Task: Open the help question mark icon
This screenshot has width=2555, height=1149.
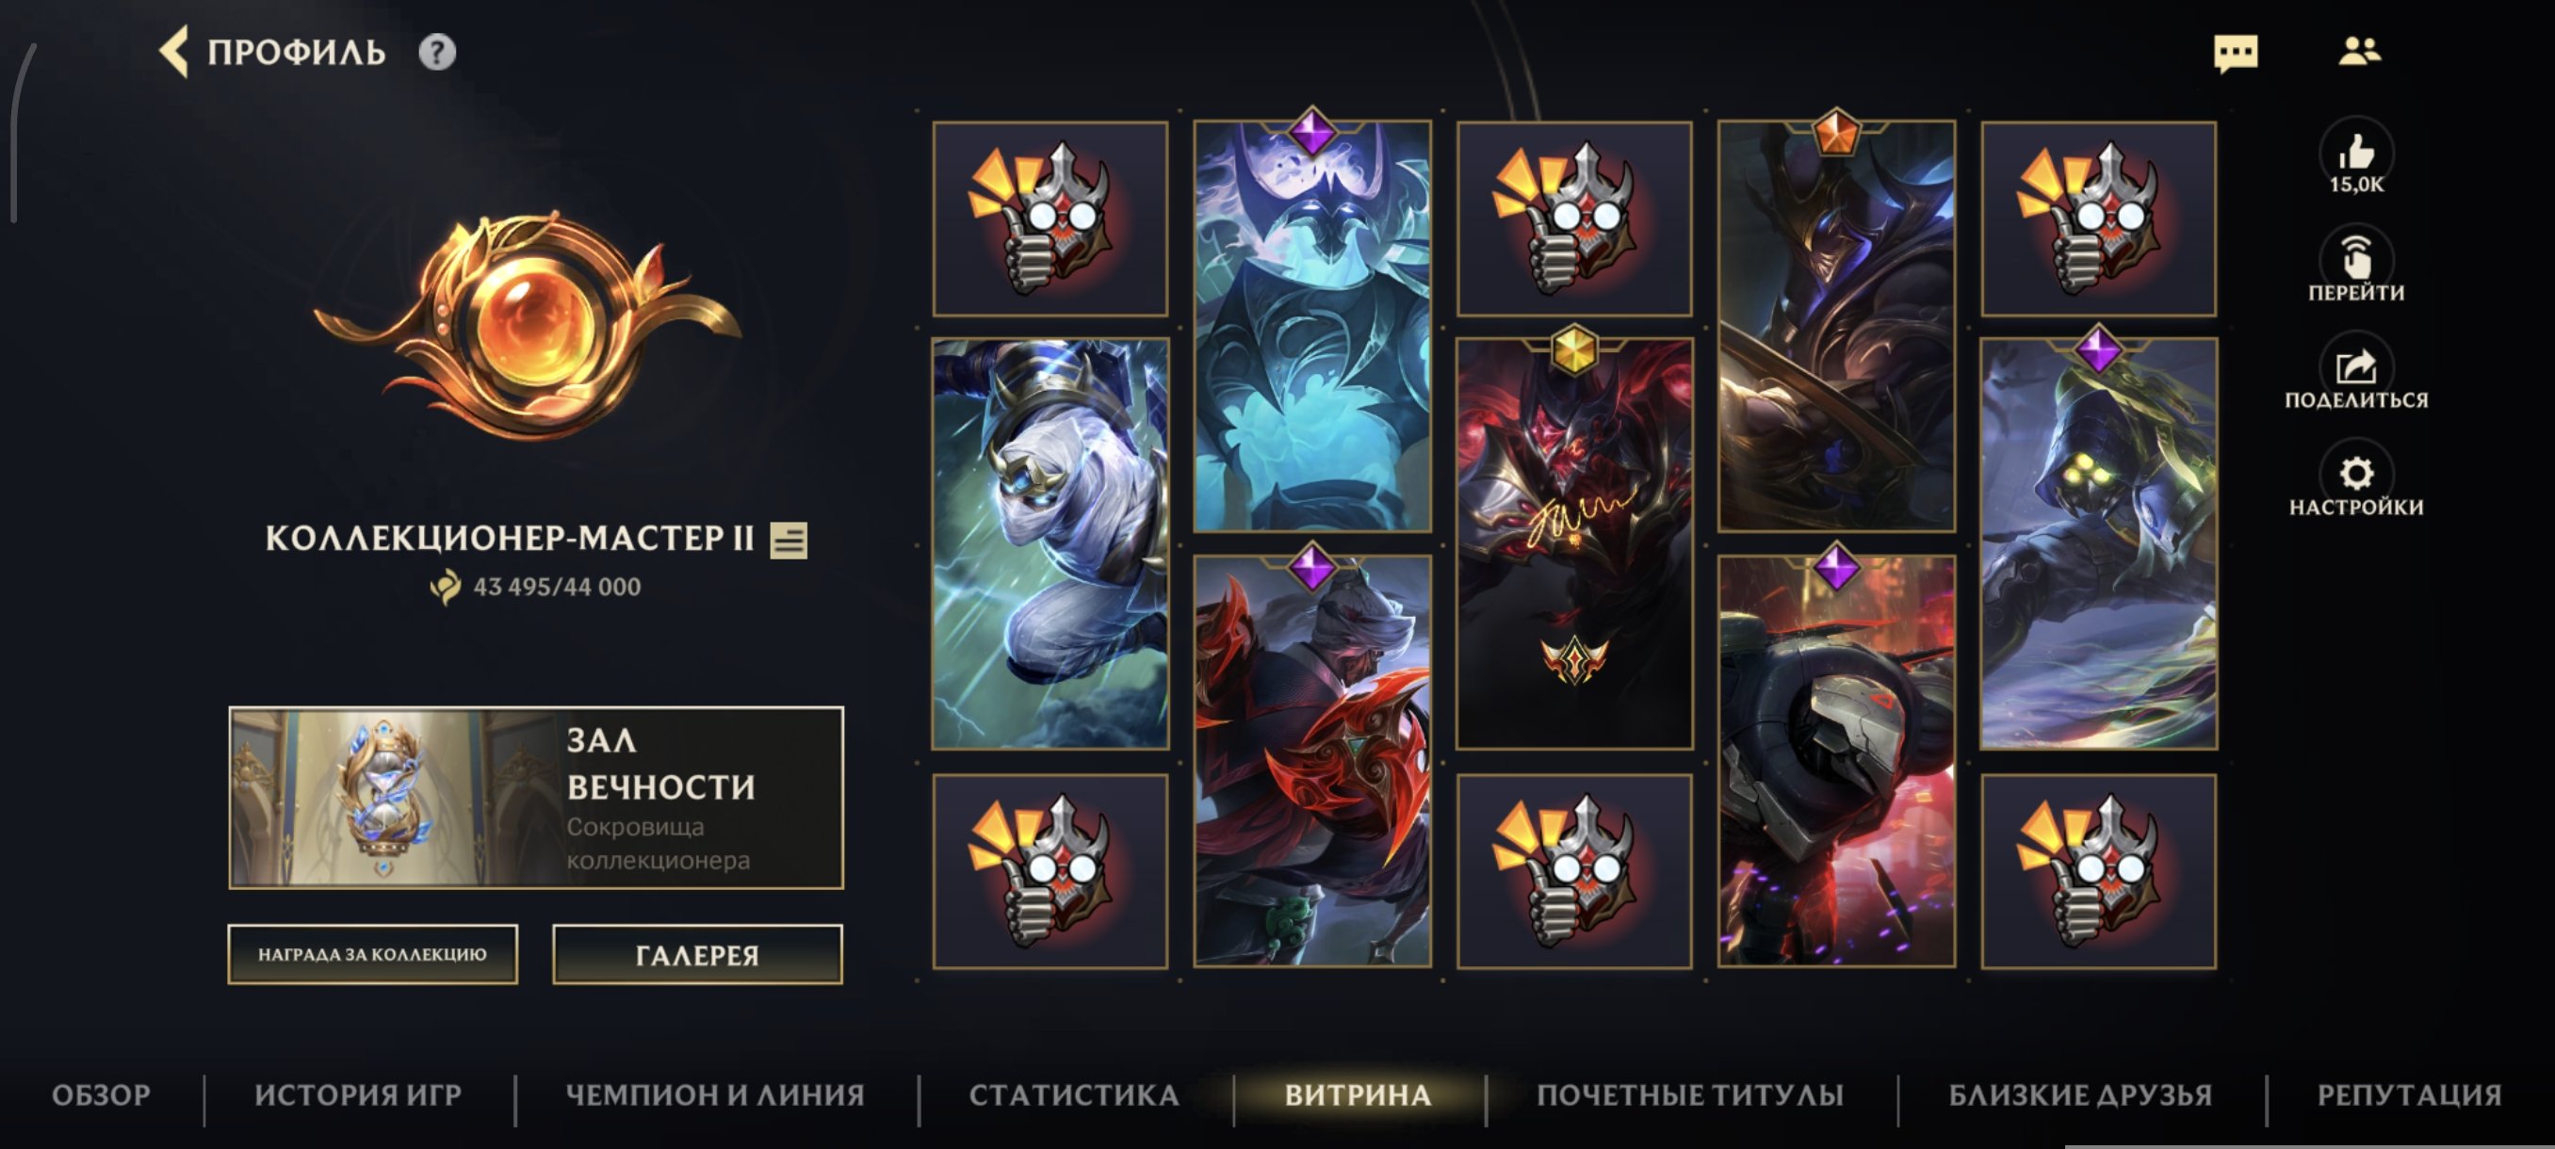Action: [x=436, y=52]
